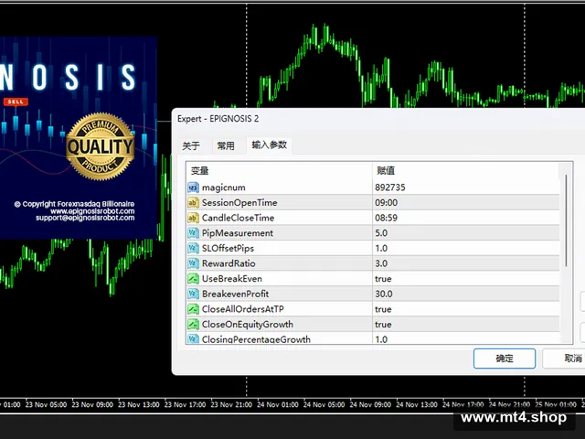Select the ClosingPercentageGrowth variable name
The image size is (585, 439).
point(256,339)
